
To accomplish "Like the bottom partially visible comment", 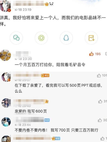I will tap(103, 139).
